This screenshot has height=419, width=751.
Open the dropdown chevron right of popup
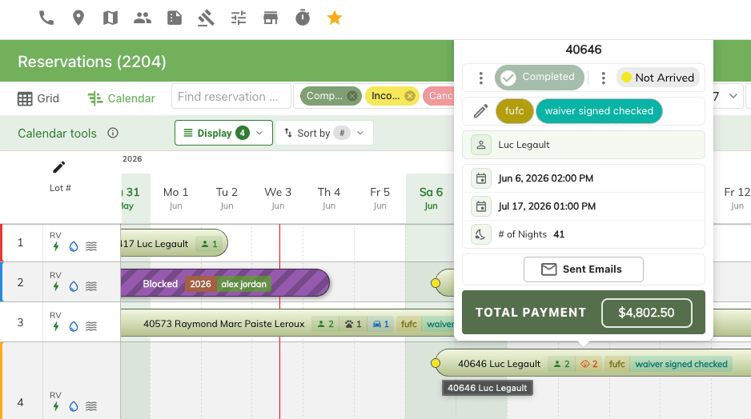[733, 96]
